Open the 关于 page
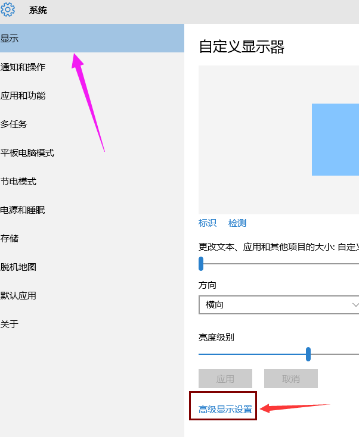This screenshot has height=437, width=359. [10, 324]
